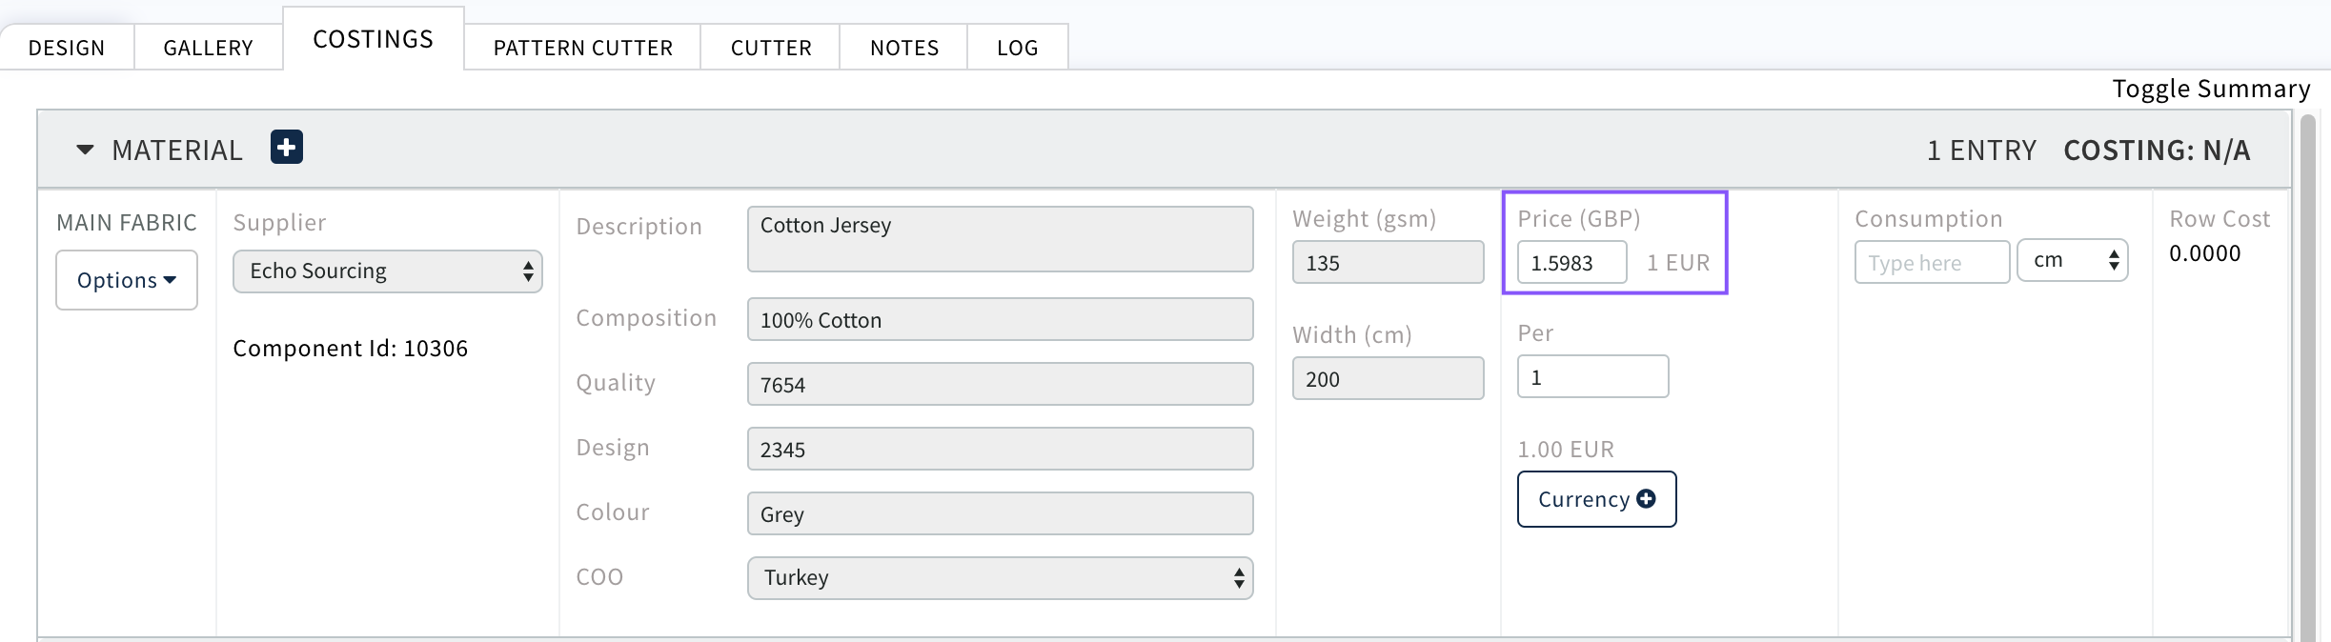Click the Per quantity input field
Viewport: 2331px width, 642px height.
click(1592, 377)
